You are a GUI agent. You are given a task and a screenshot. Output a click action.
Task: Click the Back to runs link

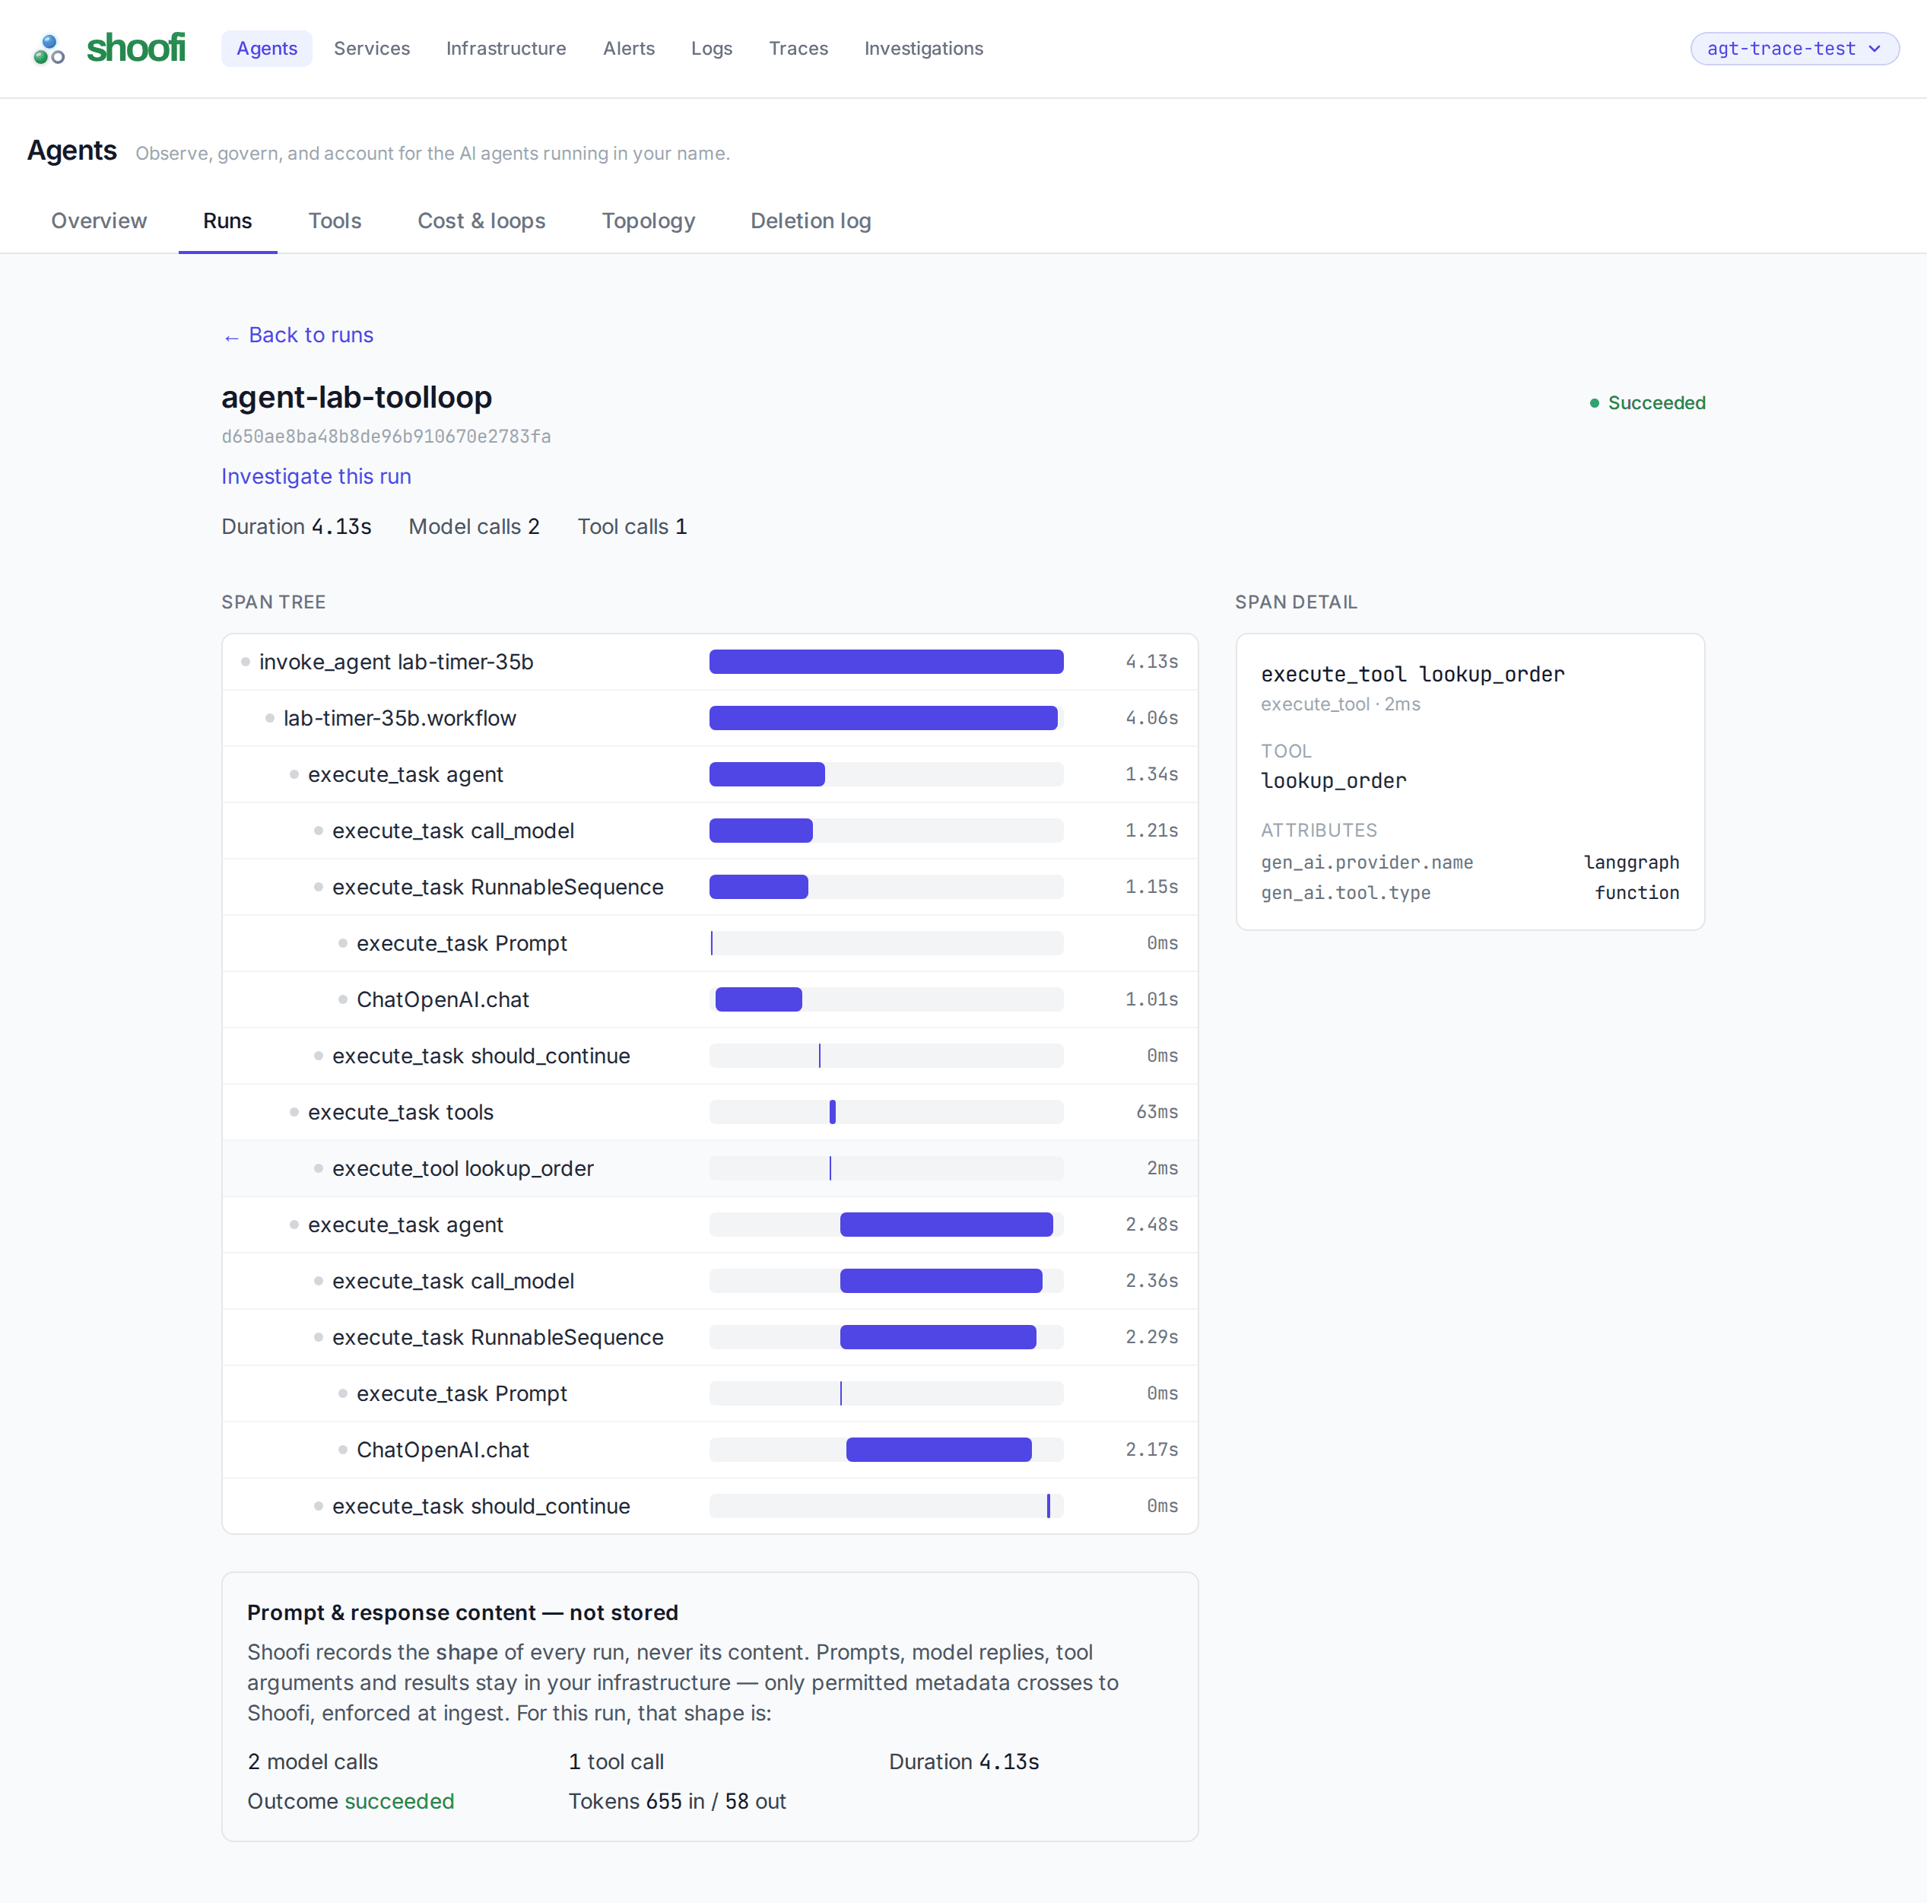coord(297,335)
